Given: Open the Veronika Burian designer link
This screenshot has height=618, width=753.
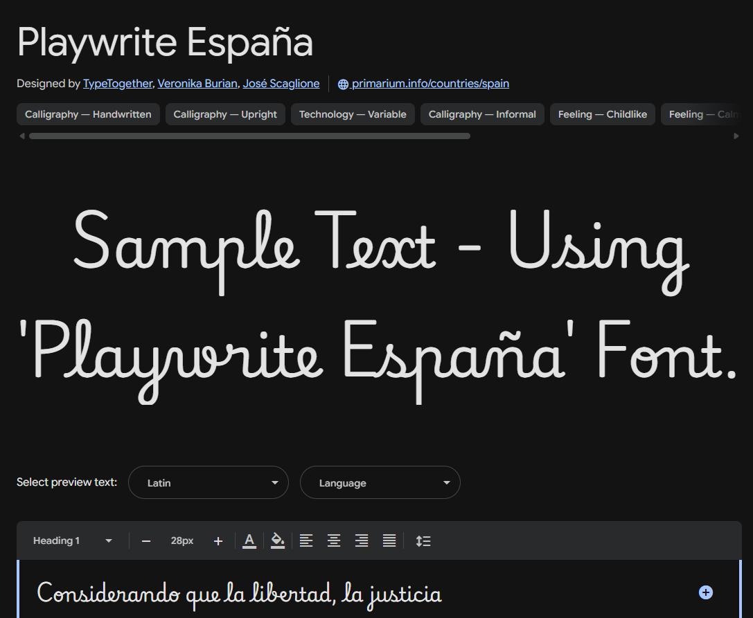Looking at the screenshot, I should coord(197,84).
